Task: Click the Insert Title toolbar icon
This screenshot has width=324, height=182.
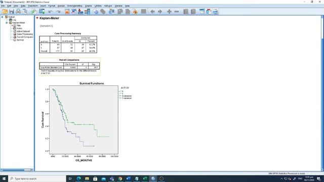Action: (209, 12)
